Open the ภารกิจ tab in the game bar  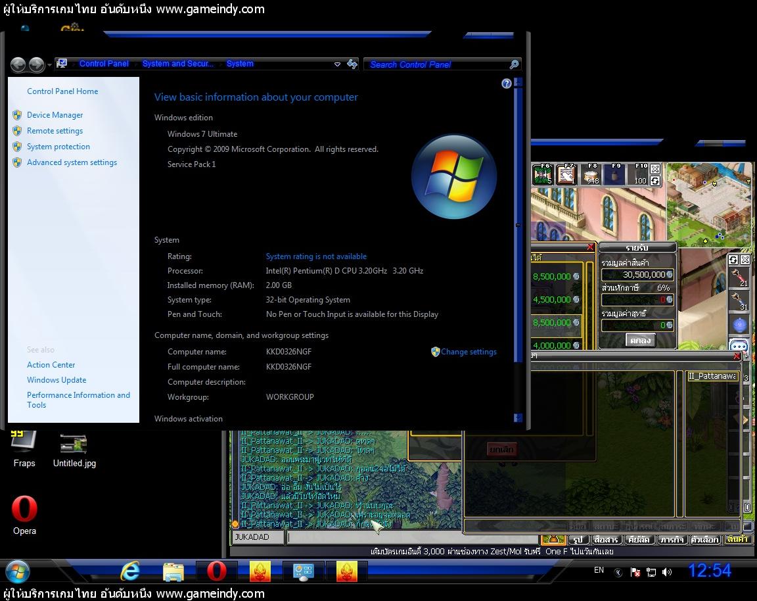[672, 539]
